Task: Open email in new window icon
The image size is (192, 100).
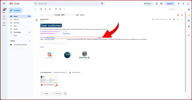Action: coord(182,15)
